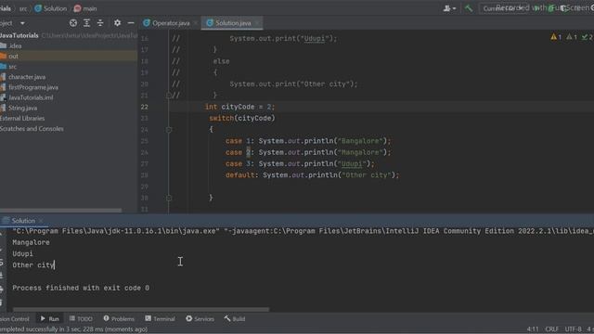Close the Solution run tab

coord(41,221)
